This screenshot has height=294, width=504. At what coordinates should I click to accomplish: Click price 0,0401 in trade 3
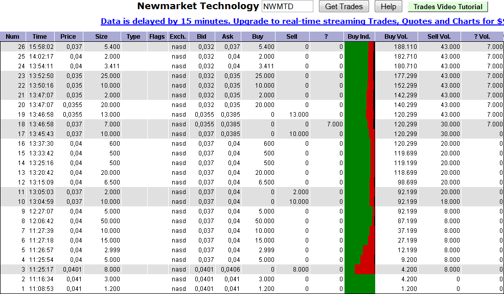[72, 270]
